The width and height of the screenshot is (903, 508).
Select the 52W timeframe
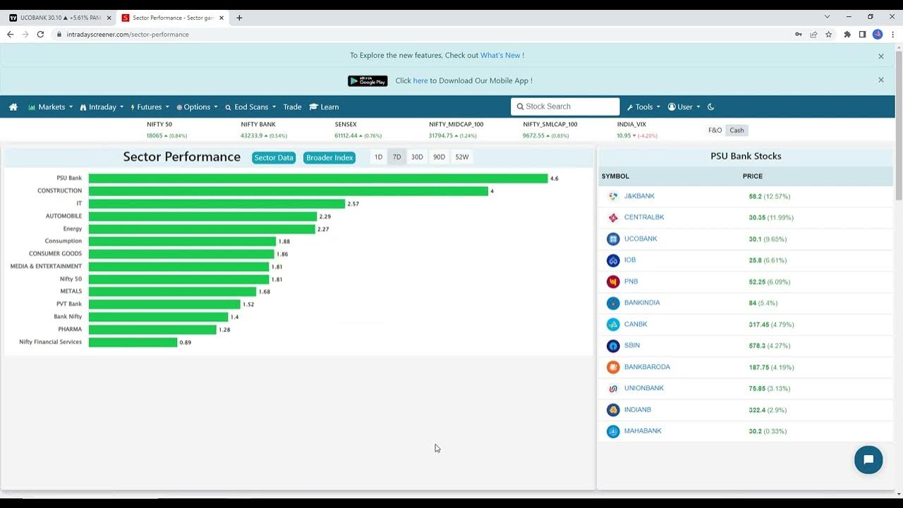pos(462,157)
